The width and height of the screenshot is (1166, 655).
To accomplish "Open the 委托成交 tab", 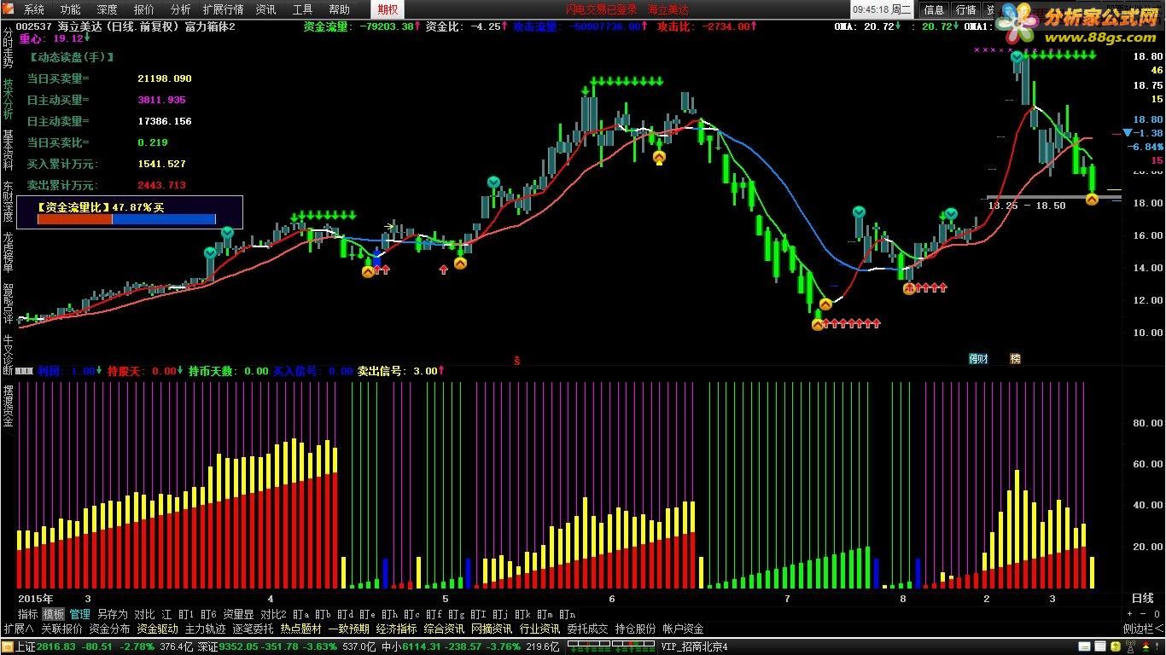I will pos(588,629).
